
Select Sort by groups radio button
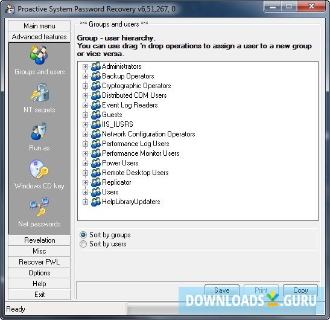tap(83, 235)
